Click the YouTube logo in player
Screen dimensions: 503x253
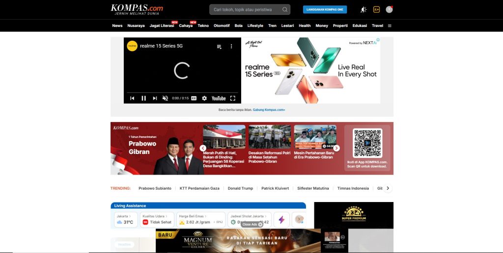tap(219, 99)
